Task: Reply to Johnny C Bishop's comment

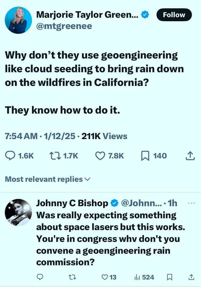Action: point(40,277)
